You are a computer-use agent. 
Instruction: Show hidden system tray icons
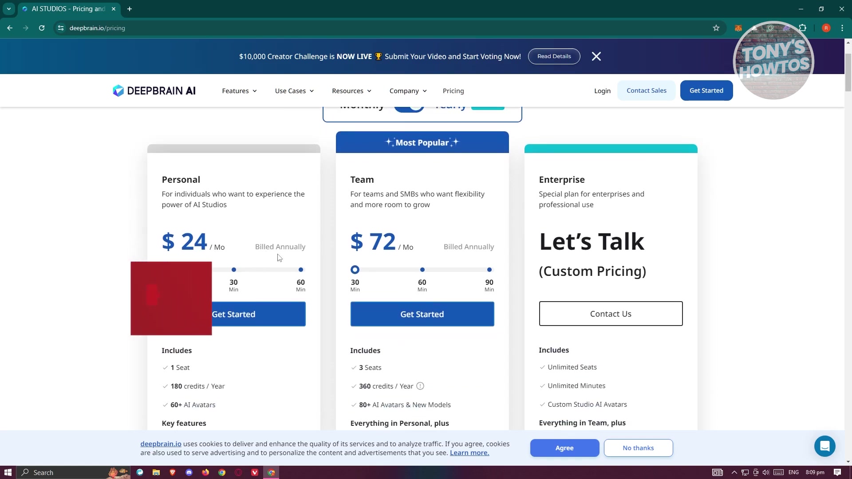tap(734, 472)
